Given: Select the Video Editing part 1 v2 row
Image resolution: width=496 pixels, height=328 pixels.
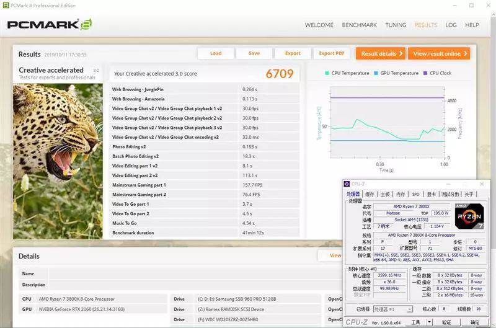Looking at the screenshot, I should point(205,166).
